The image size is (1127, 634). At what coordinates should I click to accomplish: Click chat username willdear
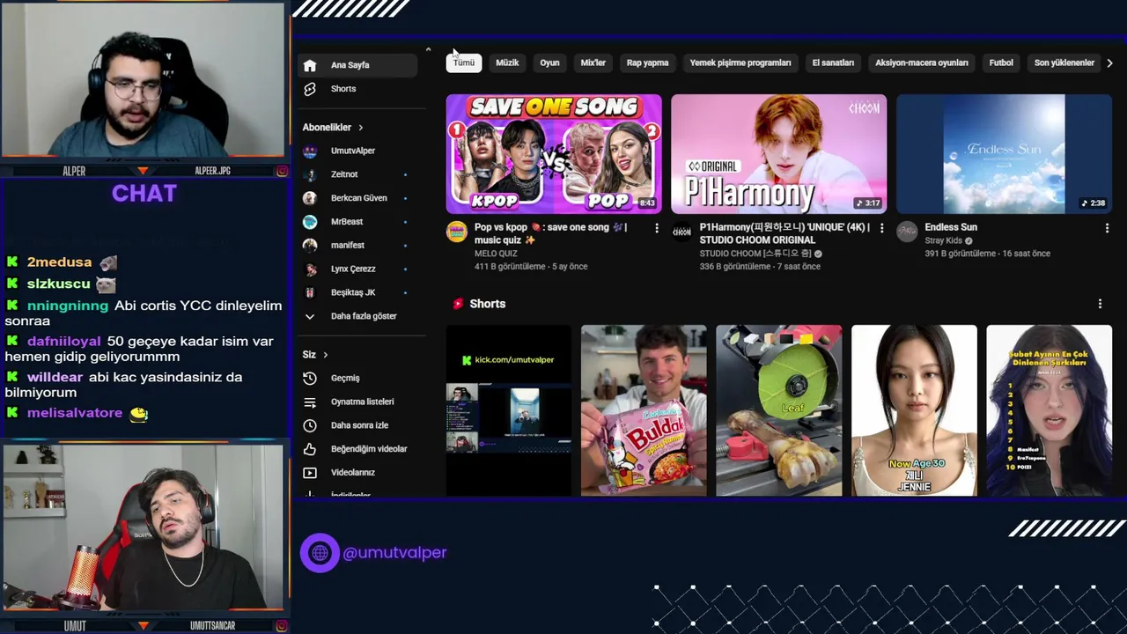pos(55,377)
